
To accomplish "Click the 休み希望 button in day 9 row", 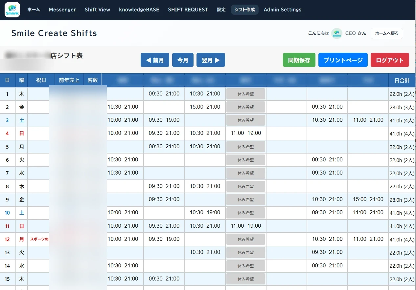I will 245,200.
